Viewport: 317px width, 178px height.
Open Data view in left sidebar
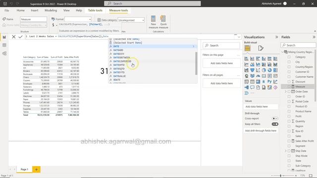click(4, 45)
